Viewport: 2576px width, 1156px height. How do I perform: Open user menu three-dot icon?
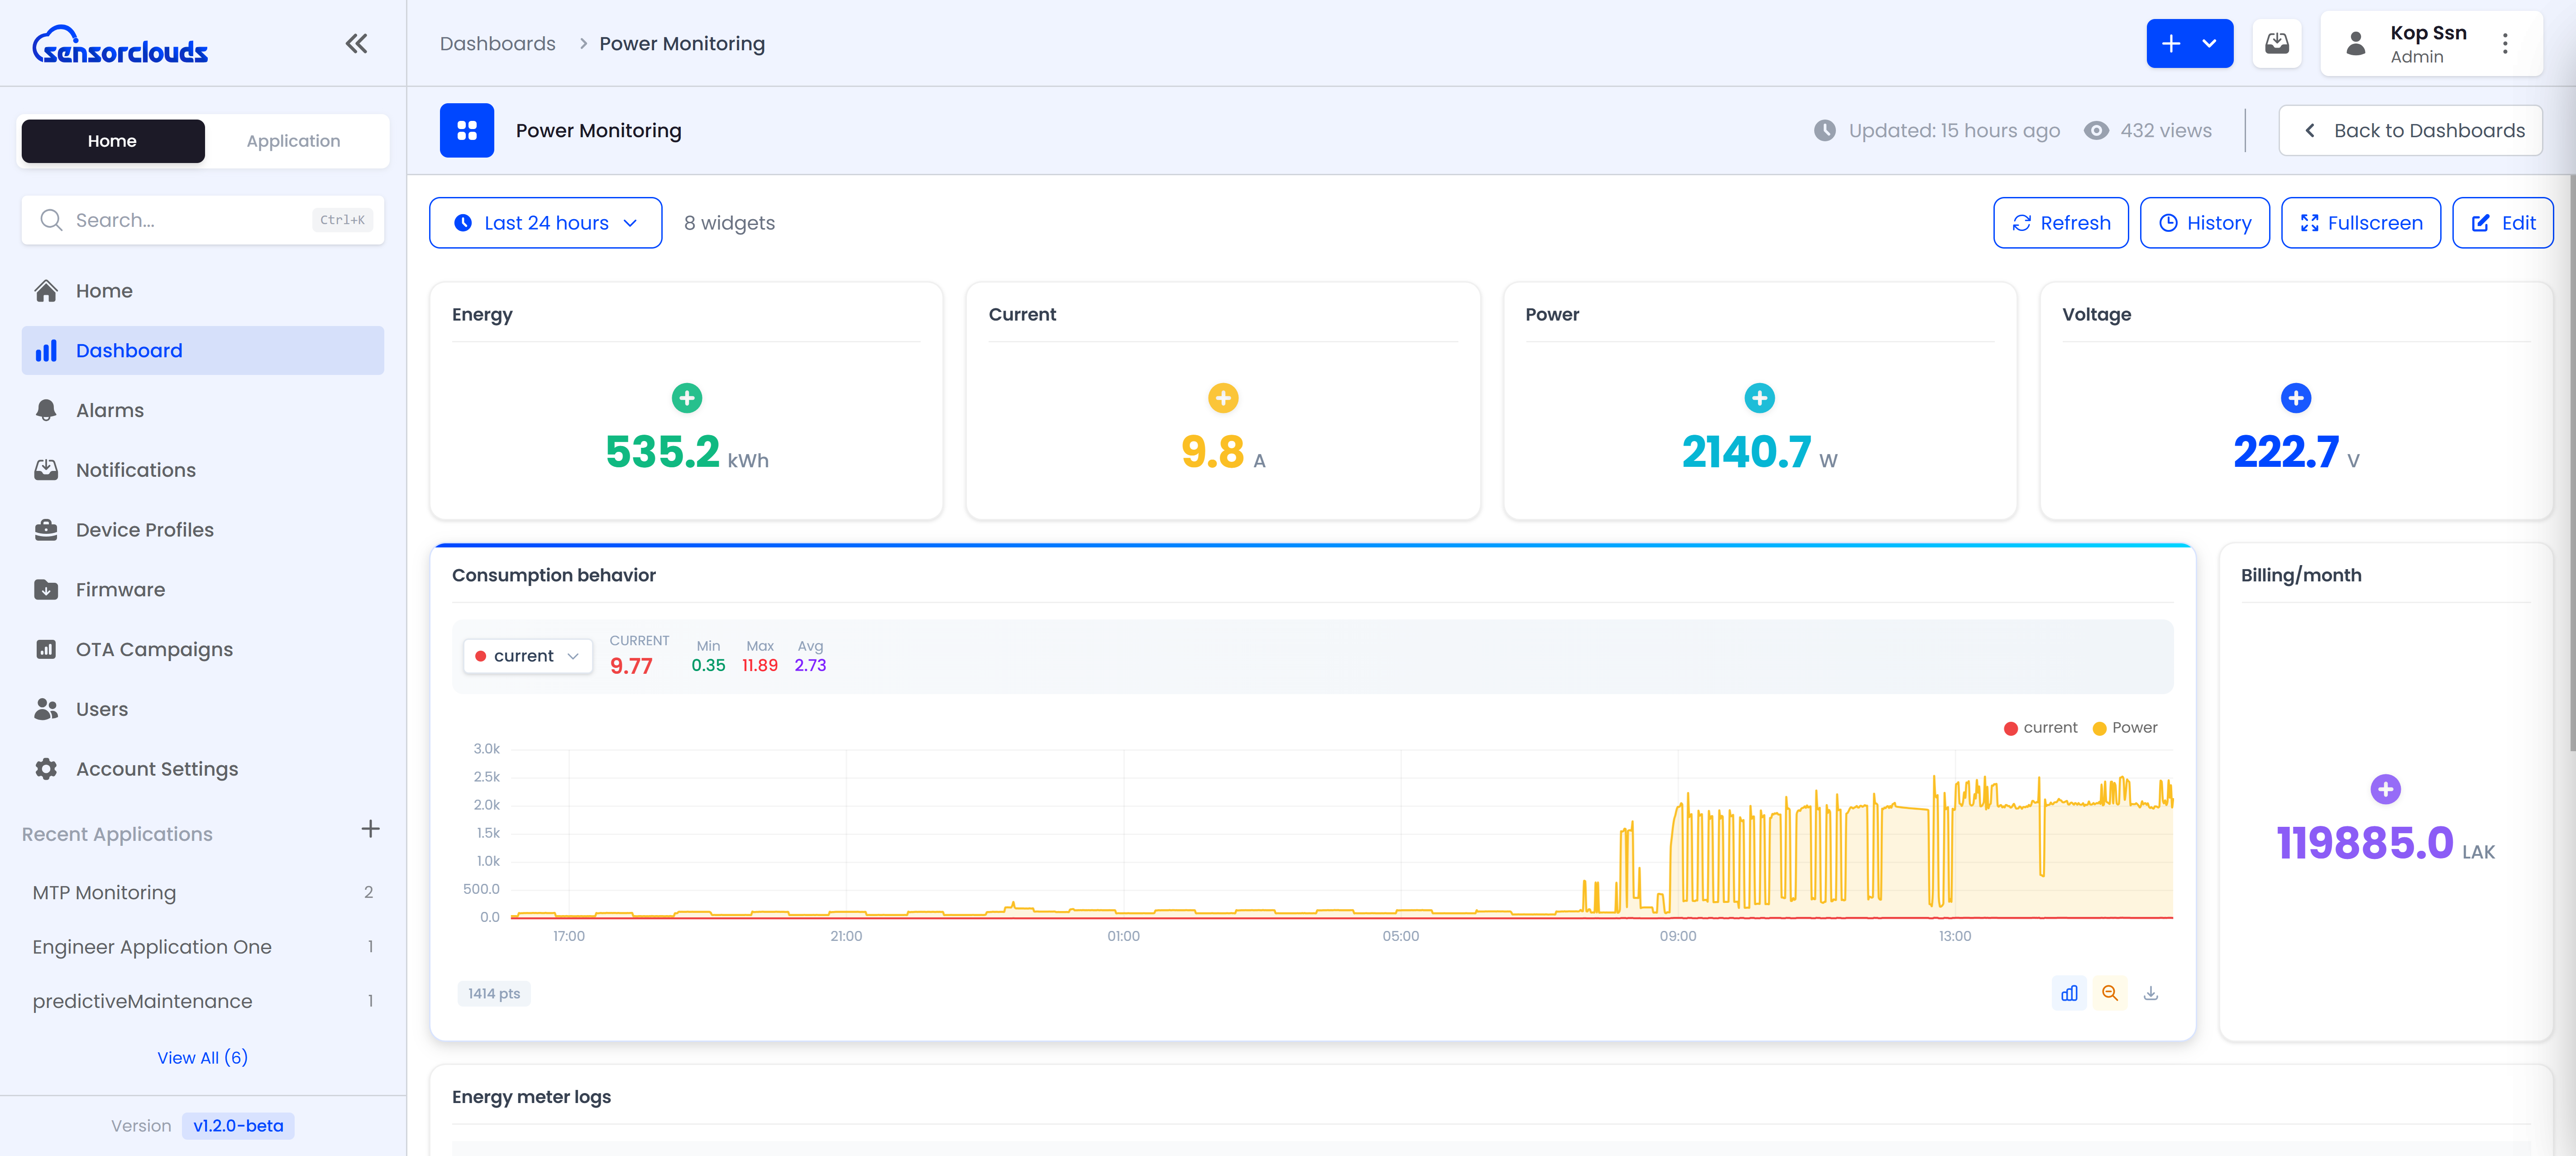tap(2504, 43)
